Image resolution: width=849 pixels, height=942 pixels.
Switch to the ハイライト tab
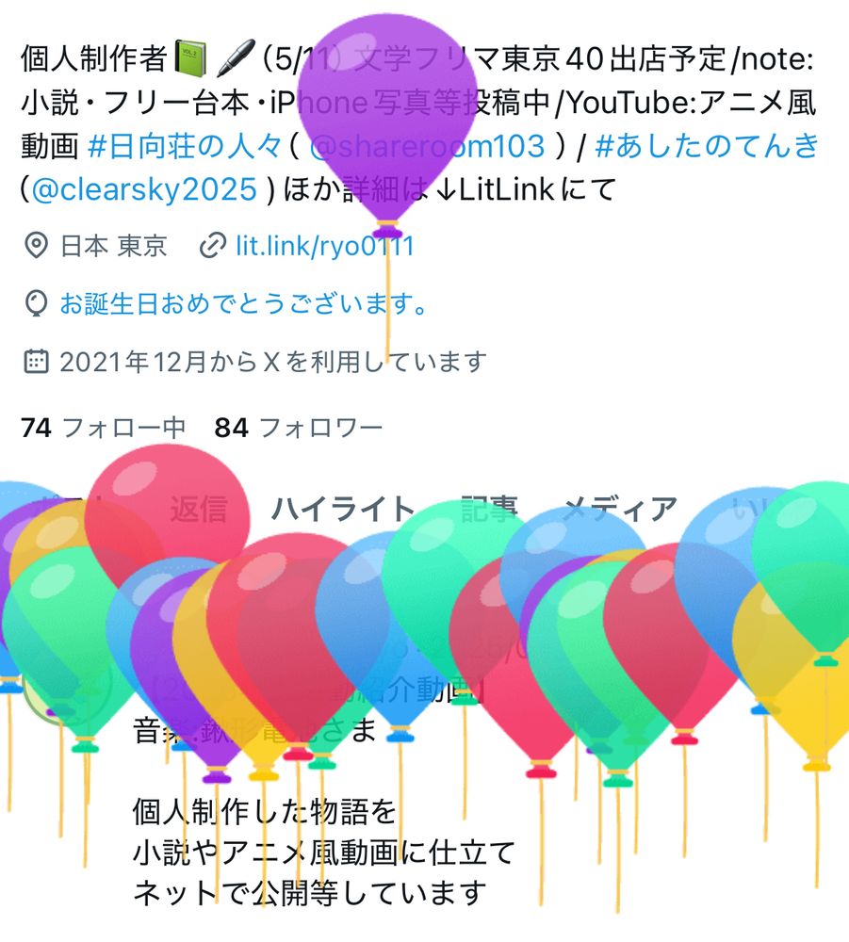343,510
